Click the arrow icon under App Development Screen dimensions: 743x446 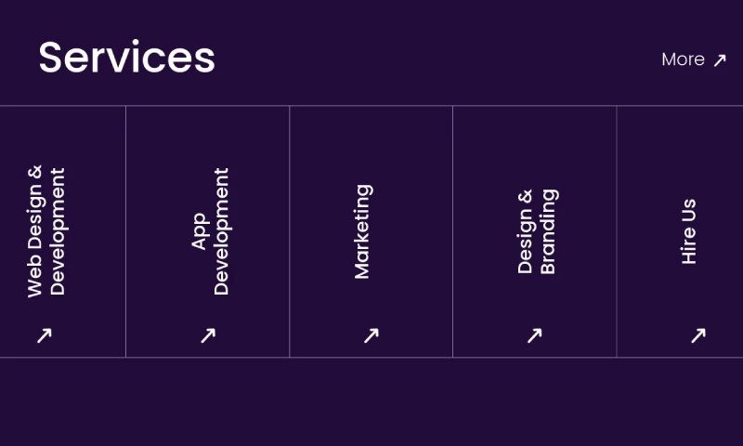click(x=207, y=335)
